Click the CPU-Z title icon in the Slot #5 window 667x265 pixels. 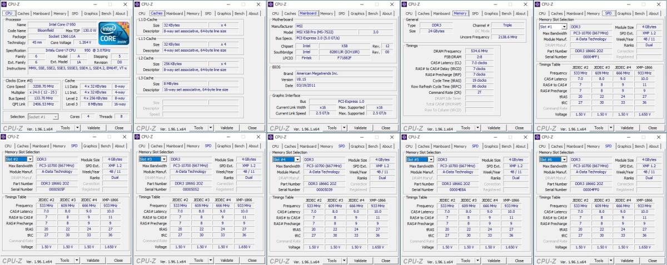coord(405,137)
